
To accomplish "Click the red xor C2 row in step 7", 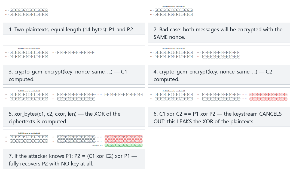I will coord(124,137).
